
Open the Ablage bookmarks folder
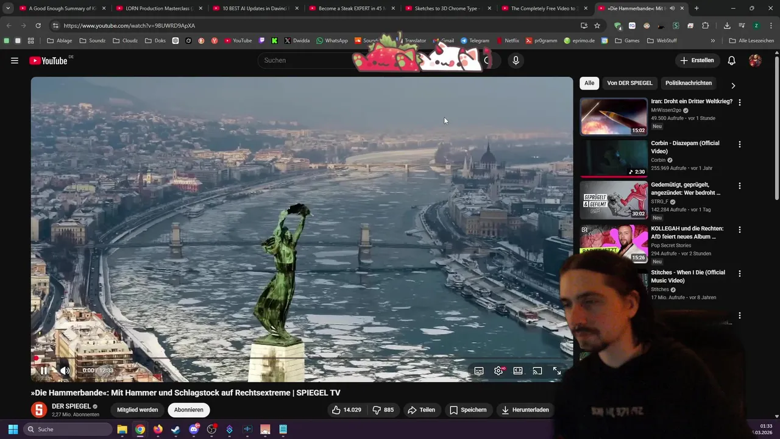[x=59, y=41]
